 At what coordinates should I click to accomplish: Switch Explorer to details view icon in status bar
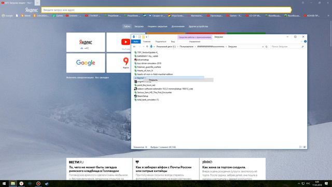coord(301,147)
